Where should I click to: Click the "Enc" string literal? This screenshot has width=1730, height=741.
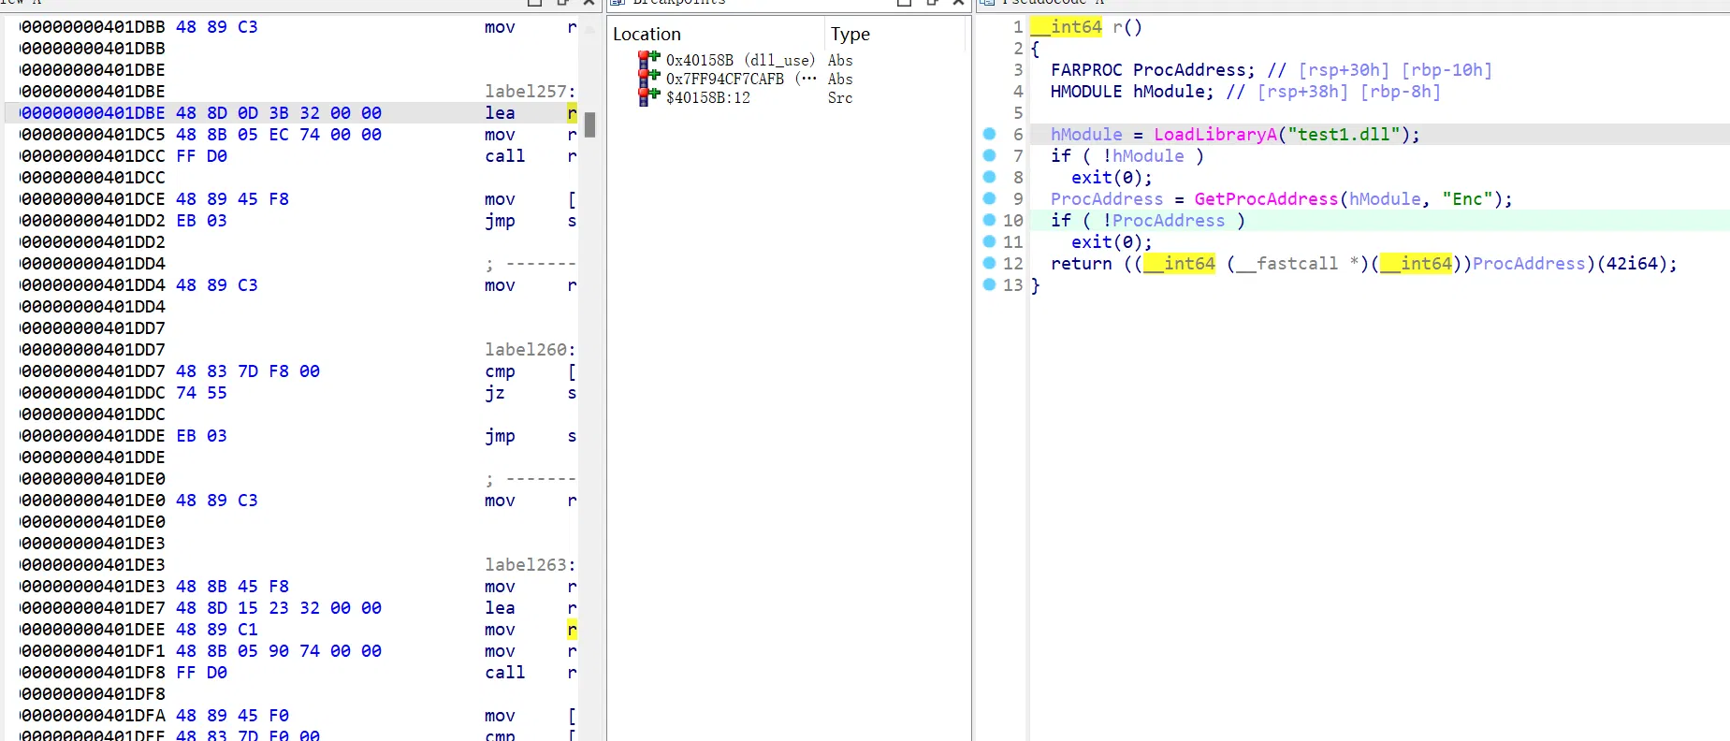(1466, 198)
